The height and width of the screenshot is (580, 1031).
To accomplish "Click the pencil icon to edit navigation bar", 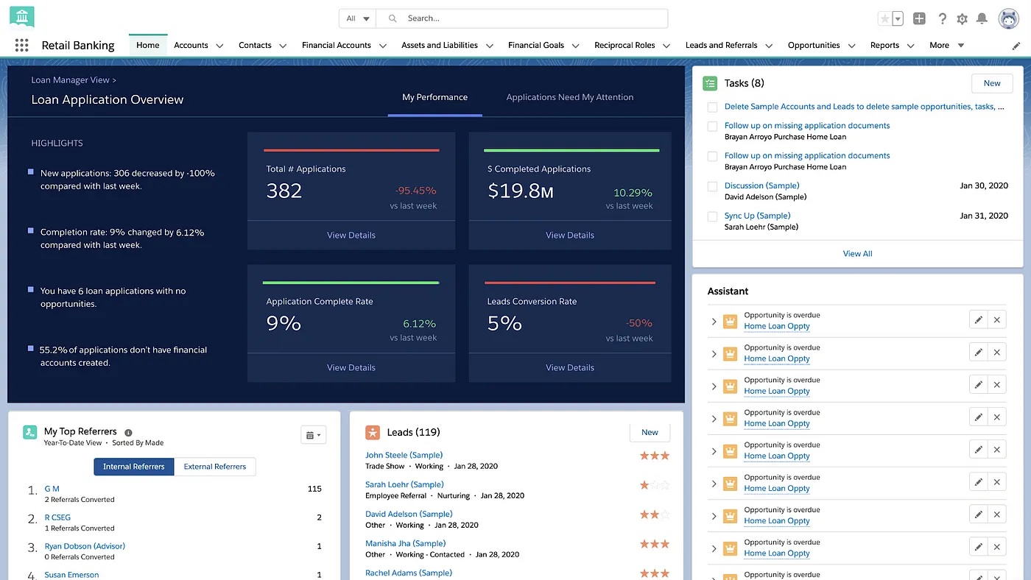I will [x=1016, y=46].
